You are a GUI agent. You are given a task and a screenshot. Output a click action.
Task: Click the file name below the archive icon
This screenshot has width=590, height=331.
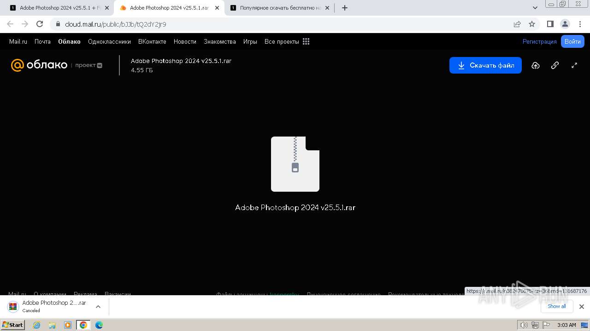295,207
